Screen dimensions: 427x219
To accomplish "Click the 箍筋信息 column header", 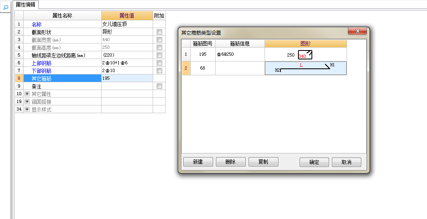I will pyautogui.click(x=240, y=44).
